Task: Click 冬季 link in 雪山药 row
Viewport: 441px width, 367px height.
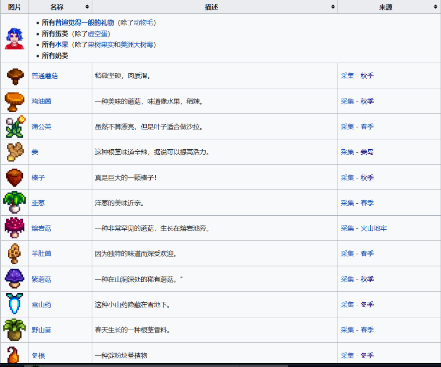Action: (x=367, y=304)
